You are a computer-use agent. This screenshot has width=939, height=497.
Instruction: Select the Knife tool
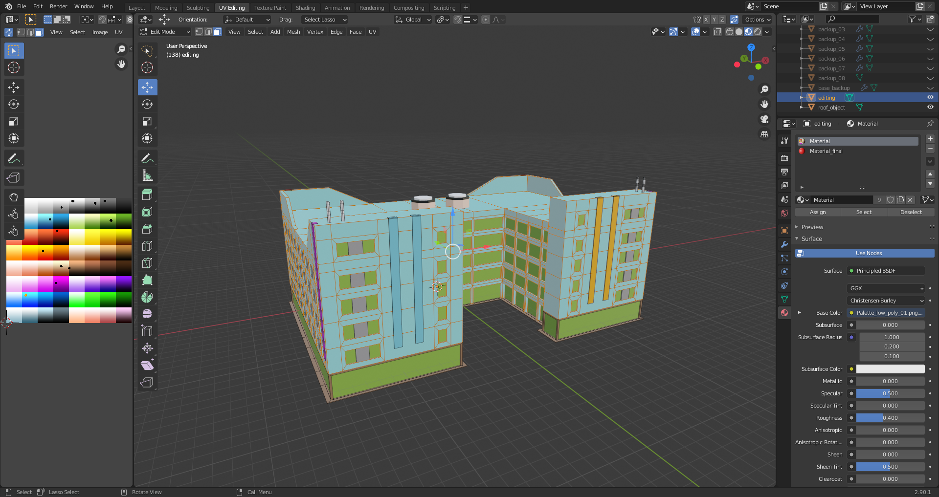tap(147, 263)
